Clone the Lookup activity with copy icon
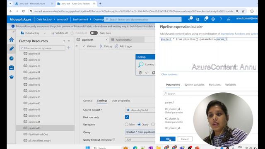This screenshot has width=265, height=149. pos(154,73)
